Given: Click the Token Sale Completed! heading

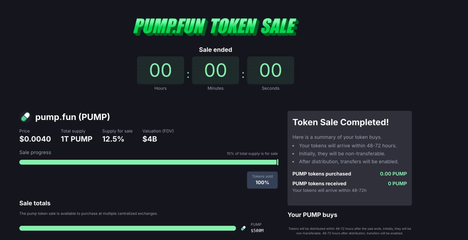Looking at the screenshot, I should (340, 123).
